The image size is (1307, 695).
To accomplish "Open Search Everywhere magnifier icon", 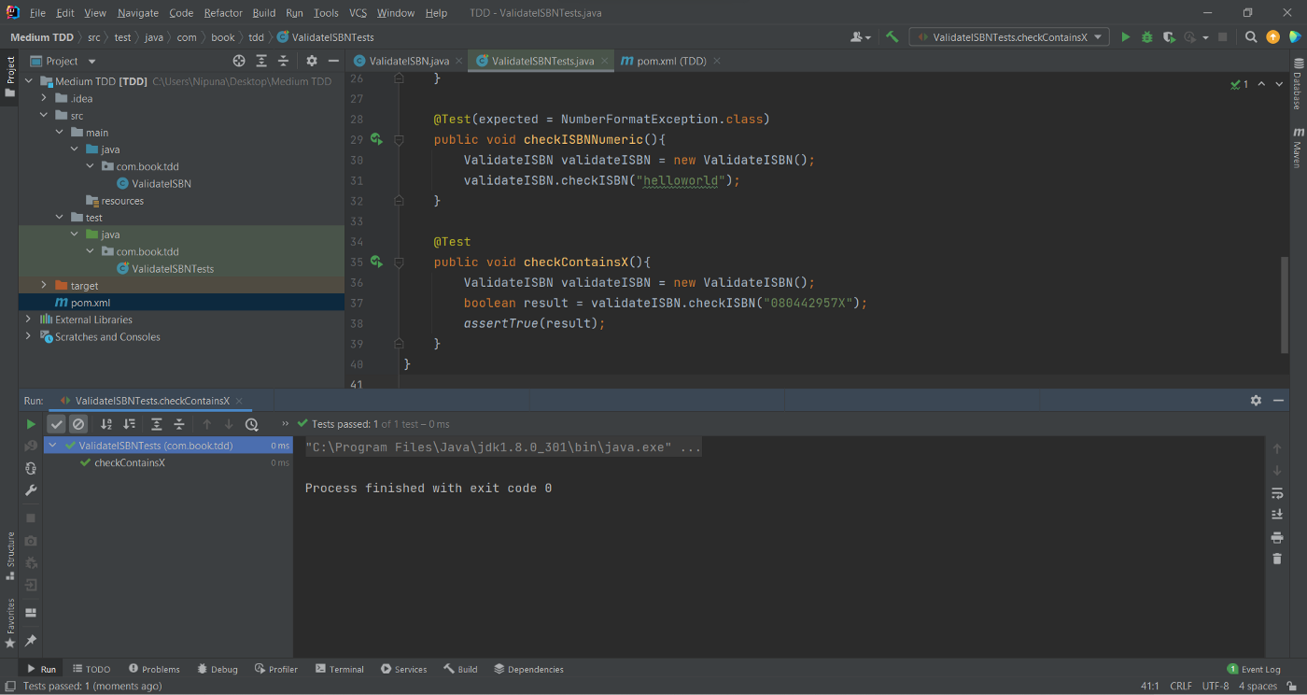I will click(x=1251, y=37).
